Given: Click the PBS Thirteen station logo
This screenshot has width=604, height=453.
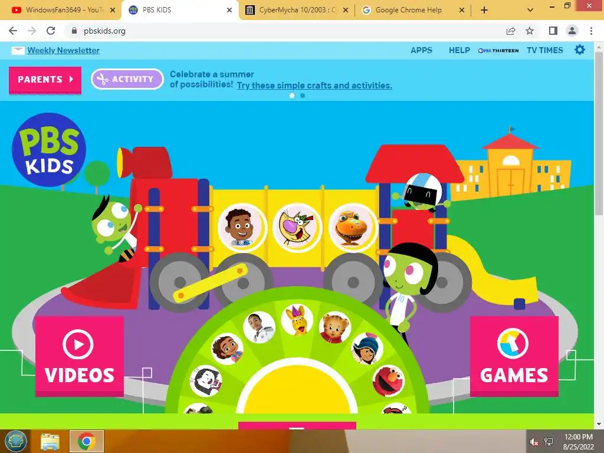Looking at the screenshot, I should 498,51.
